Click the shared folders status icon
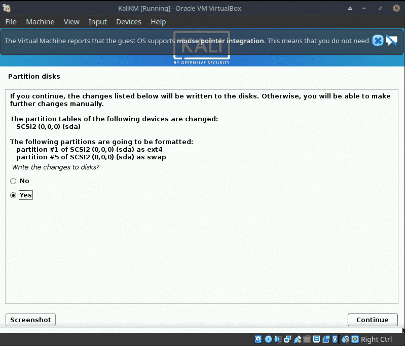This screenshot has height=346, width=405. click(307, 339)
